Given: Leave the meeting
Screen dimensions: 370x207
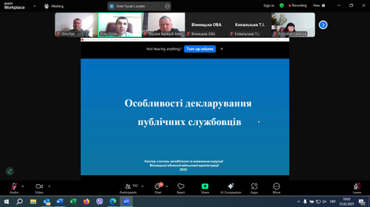Looking at the screenshot, I should tap(357, 188).
